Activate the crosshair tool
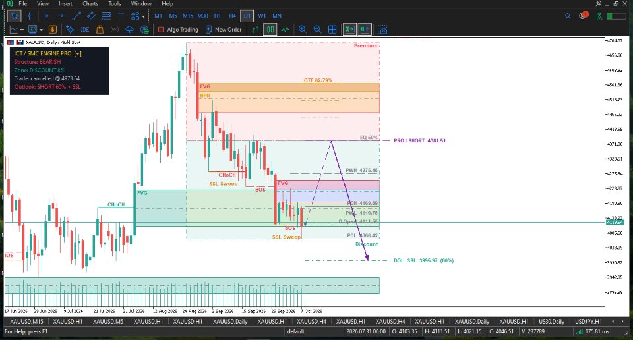Screen dimensions: 633x340 30,16
